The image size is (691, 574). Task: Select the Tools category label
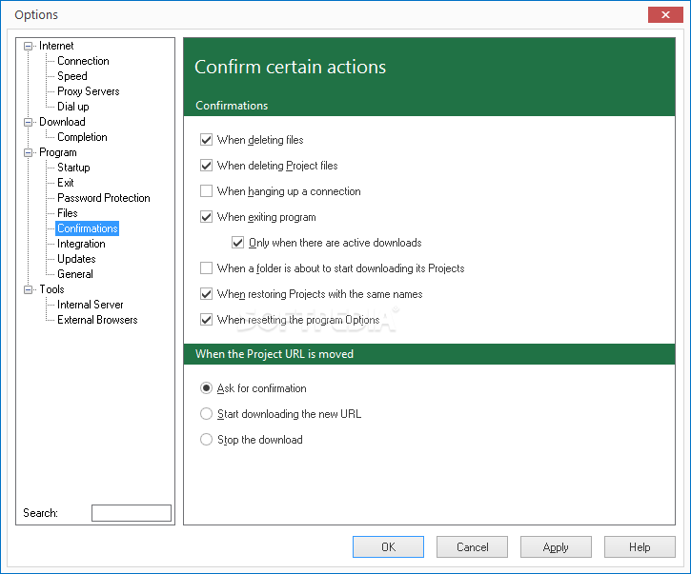coord(51,289)
